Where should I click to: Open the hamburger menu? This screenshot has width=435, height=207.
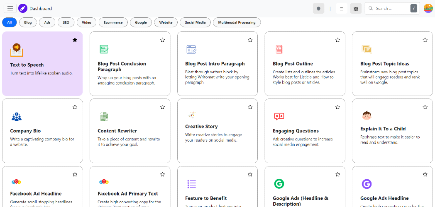10,8
